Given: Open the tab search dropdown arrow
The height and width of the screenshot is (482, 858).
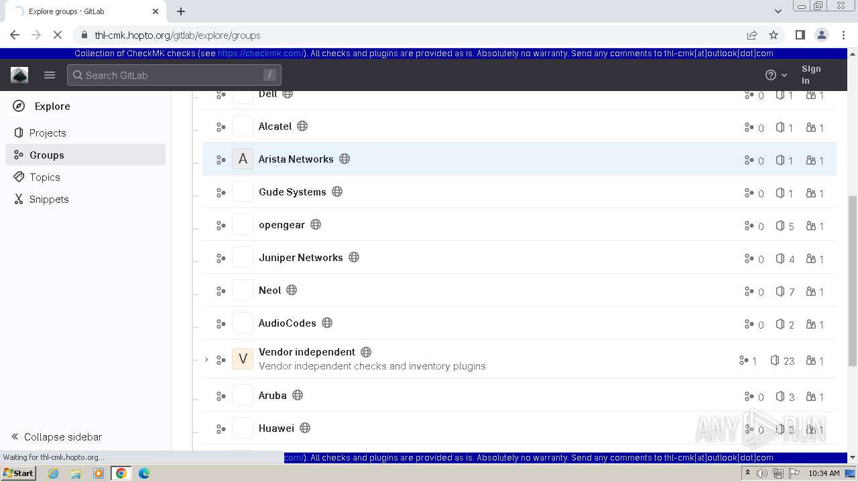Looking at the screenshot, I should click(778, 11).
